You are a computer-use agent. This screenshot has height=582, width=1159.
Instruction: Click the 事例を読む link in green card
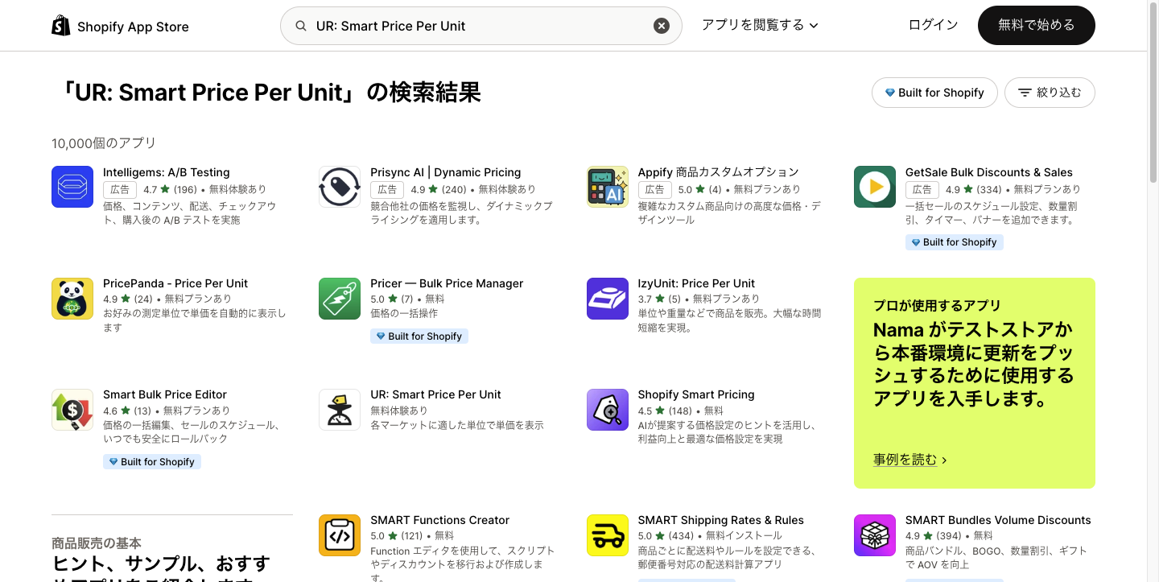[x=910, y=460]
